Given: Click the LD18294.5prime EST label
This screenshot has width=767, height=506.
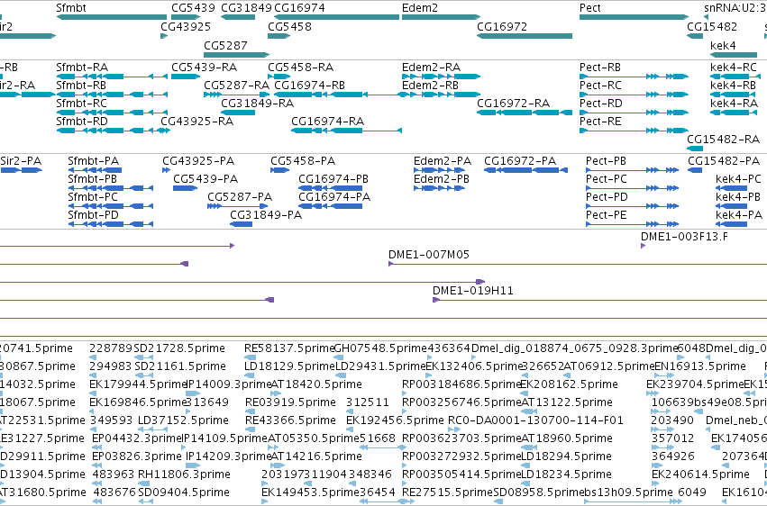Looking at the screenshot, I should point(566,456).
